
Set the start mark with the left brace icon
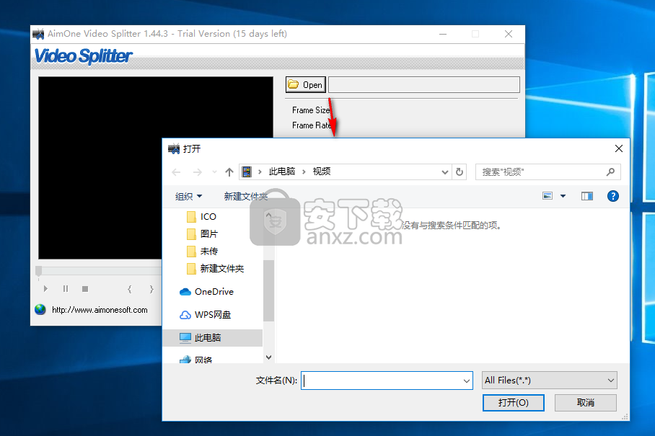click(130, 289)
